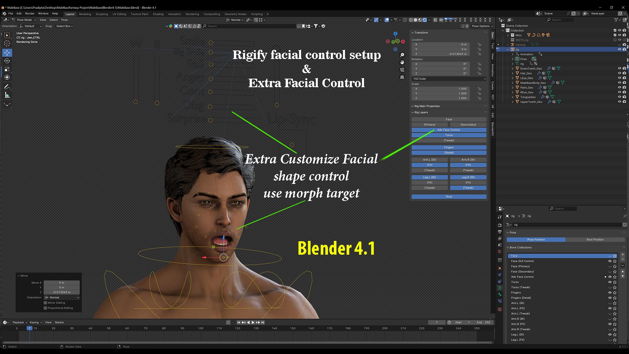This screenshot has width=629, height=354.
Task: Collapse the Transform panel
Action: 421,33
